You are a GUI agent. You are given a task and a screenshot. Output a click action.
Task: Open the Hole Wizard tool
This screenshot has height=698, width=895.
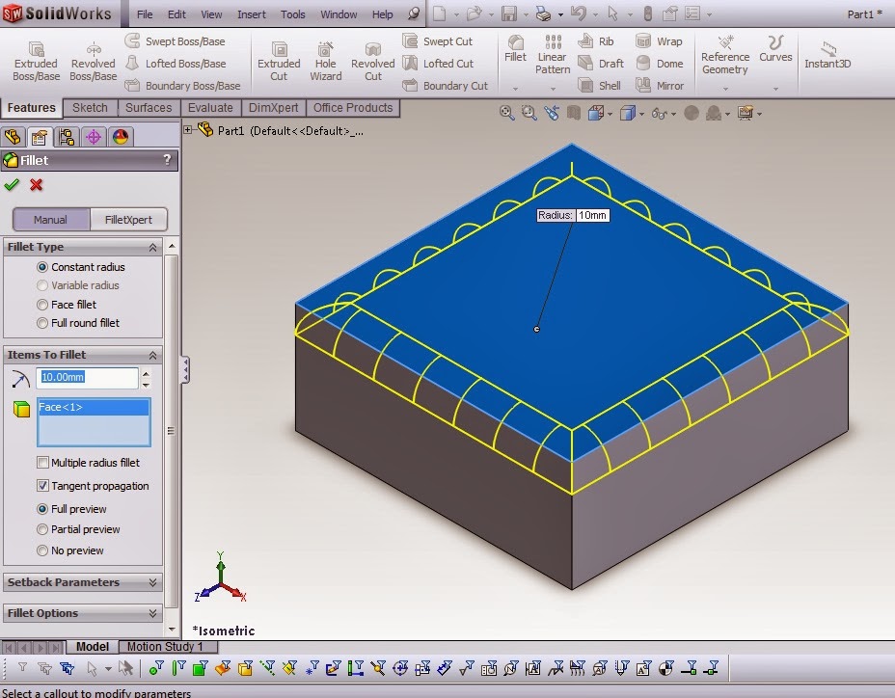[325, 60]
